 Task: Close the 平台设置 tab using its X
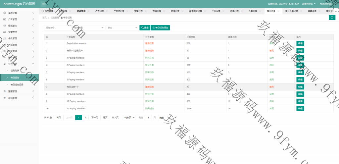pos(223,11)
